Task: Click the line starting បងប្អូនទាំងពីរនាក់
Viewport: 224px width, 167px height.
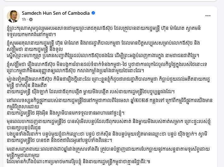Action: tap(107, 134)
